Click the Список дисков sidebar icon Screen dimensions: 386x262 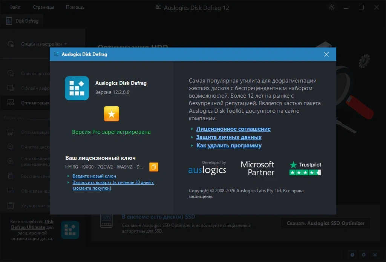(11, 74)
